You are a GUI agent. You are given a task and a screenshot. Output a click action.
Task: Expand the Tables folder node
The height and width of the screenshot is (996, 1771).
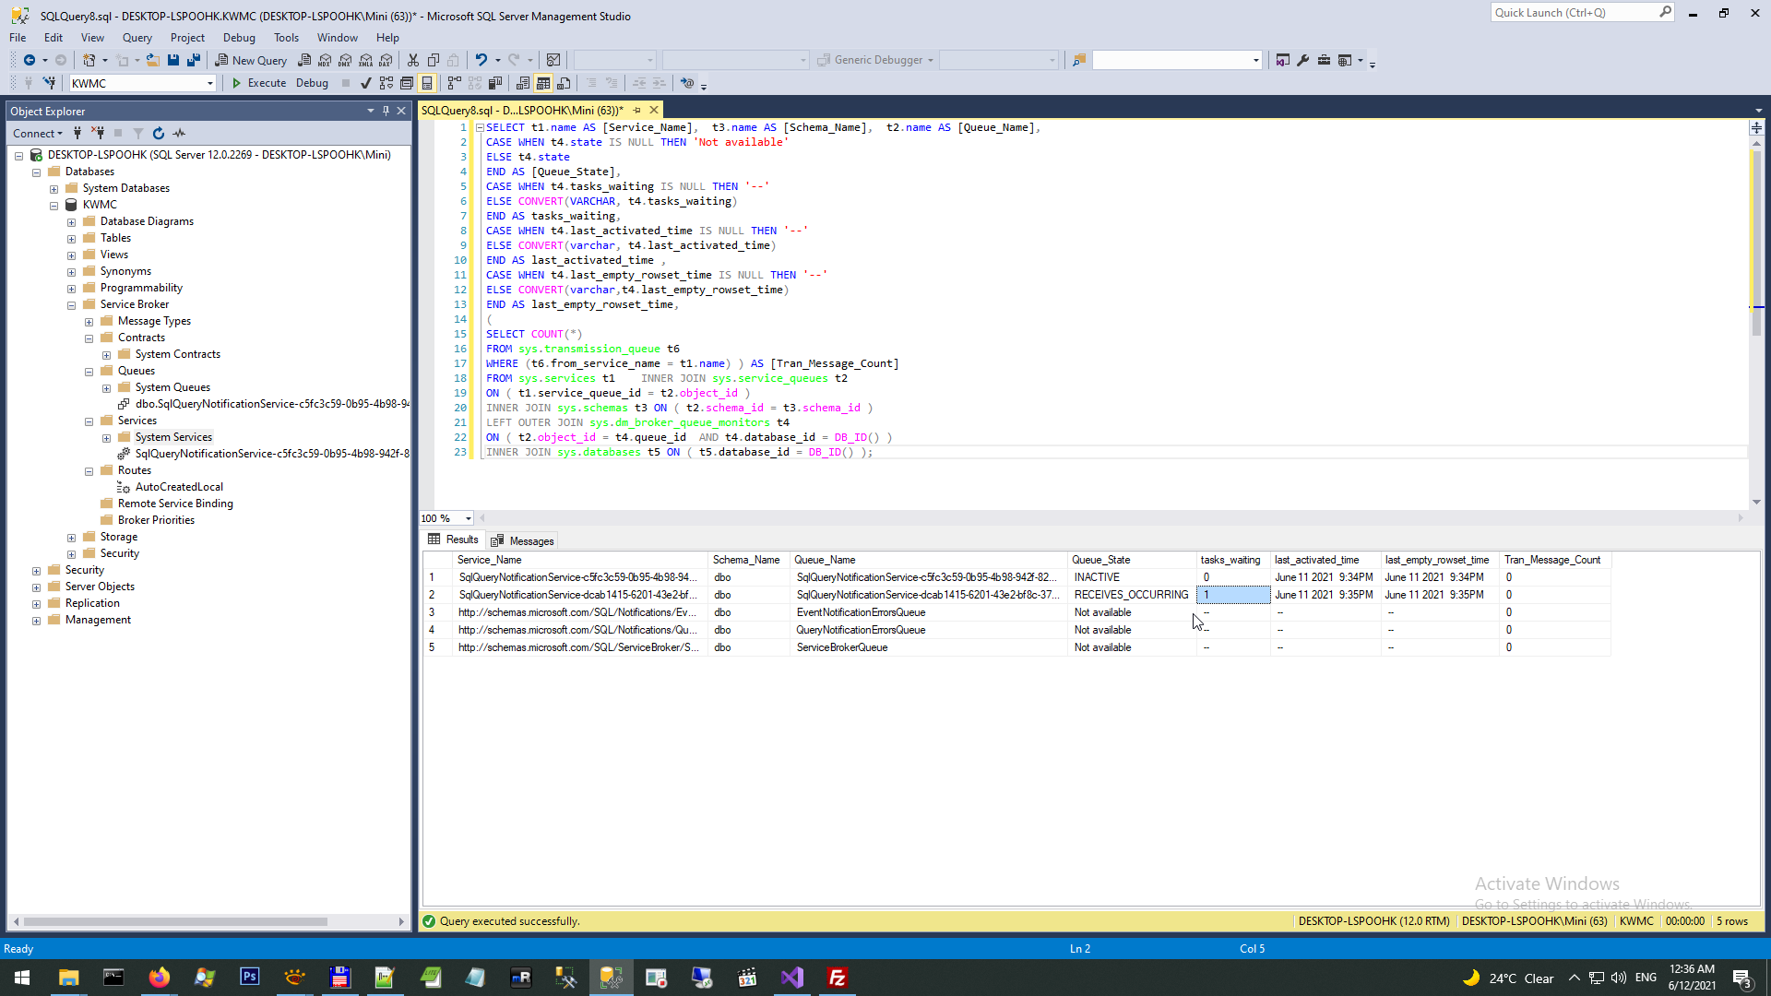coord(72,239)
